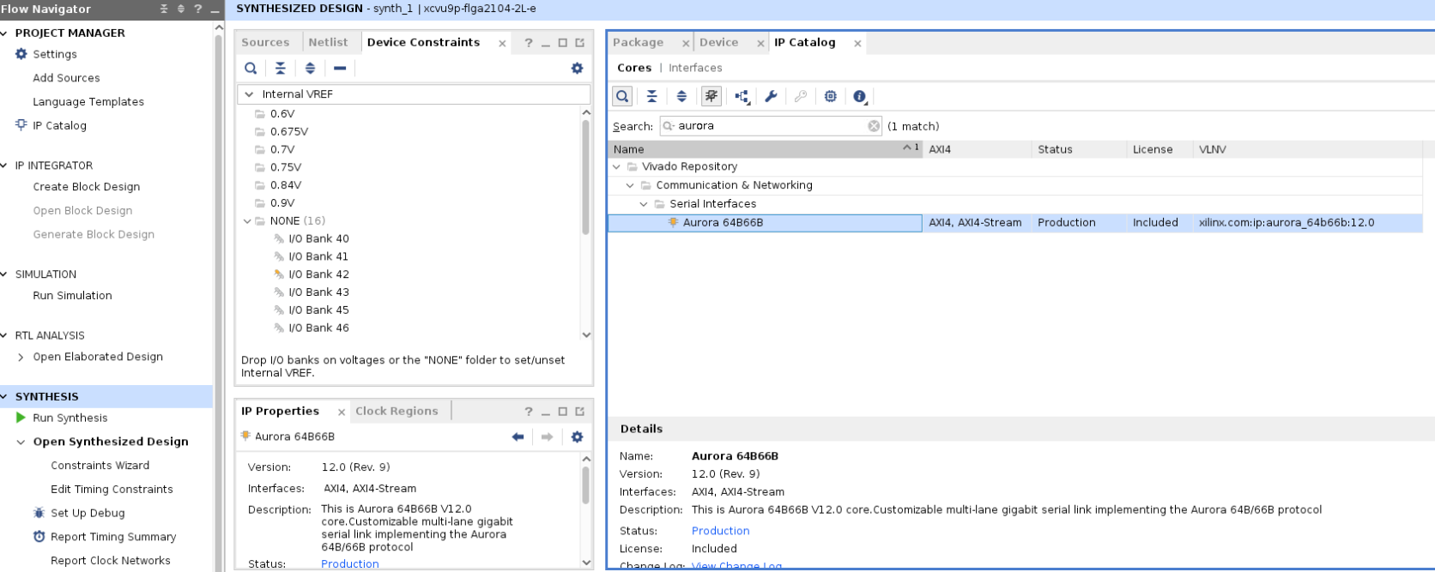
Task: Switch to the Netlist tab
Action: (328, 42)
